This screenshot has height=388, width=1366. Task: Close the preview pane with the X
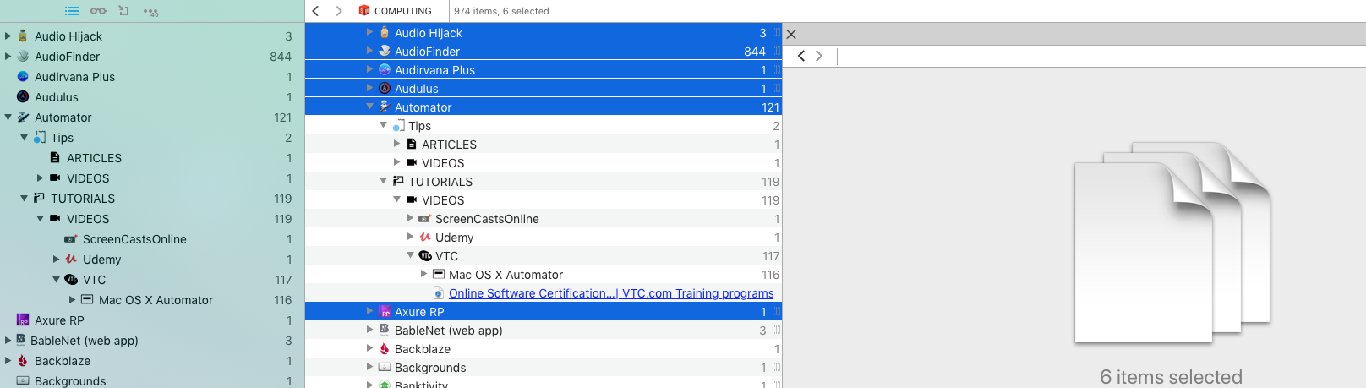tap(791, 35)
